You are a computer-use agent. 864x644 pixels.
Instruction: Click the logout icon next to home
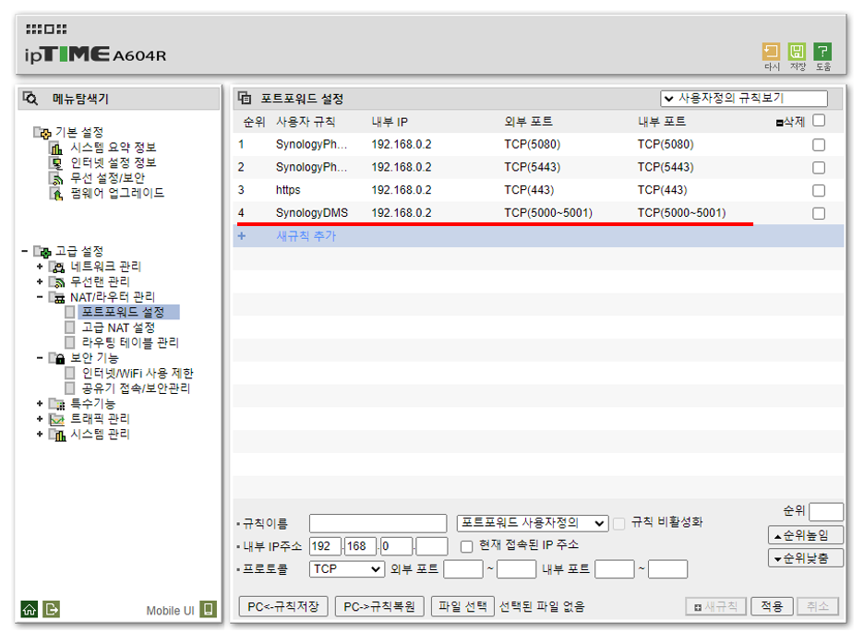pyautogui.click(x=52, y=609)
